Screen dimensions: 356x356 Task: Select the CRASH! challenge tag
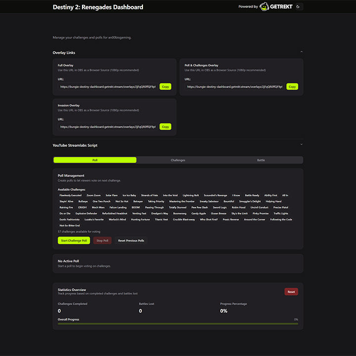[83, 207]
